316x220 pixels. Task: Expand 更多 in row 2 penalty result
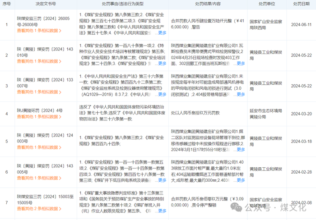pos(241,64)
